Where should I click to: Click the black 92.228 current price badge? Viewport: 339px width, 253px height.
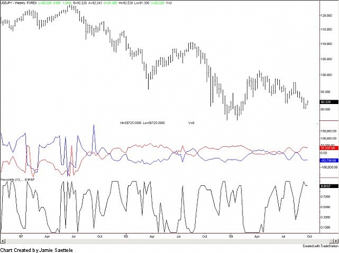pos(329,102)
